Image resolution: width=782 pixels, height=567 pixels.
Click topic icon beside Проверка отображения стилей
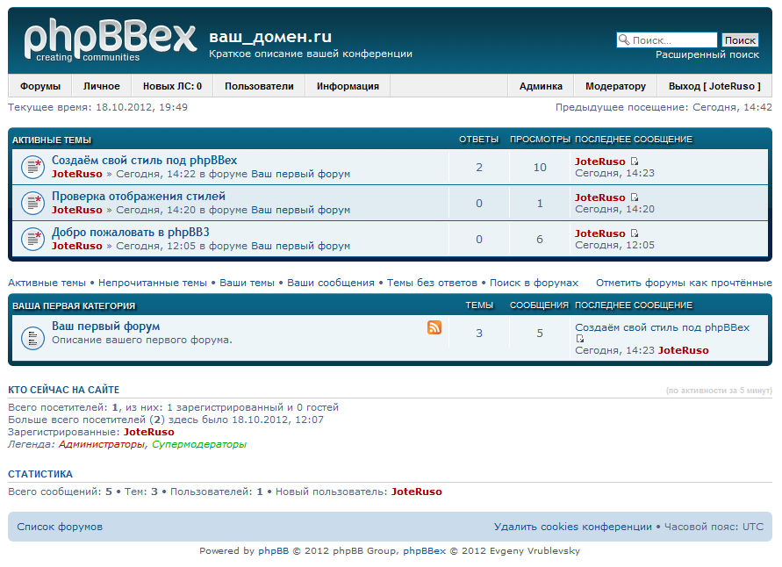click(32, 203)
